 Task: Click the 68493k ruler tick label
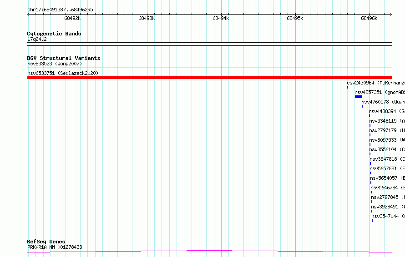point(147,18)
